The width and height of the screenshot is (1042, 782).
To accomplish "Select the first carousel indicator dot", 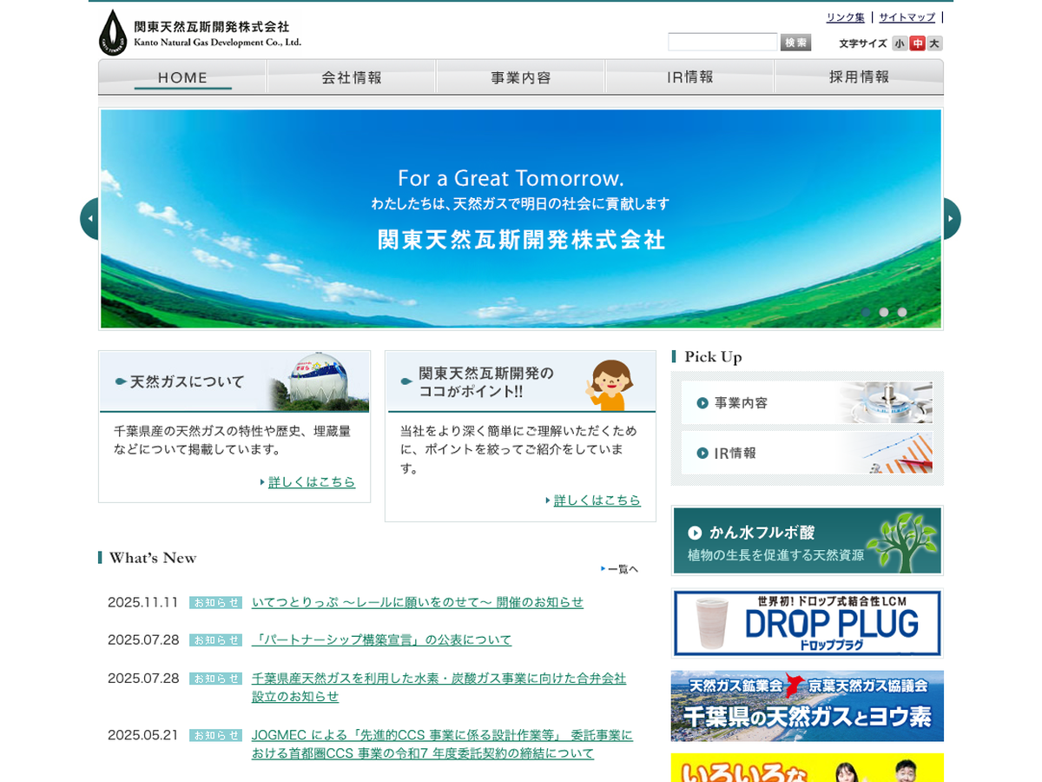I will coord(866,312).
